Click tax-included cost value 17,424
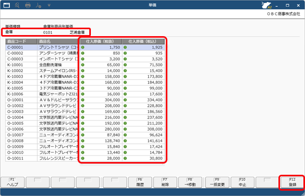Screen dimensions: 305x196 point(156,147)
